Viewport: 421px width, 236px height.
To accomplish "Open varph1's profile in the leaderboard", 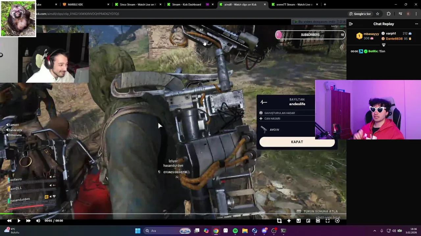I will click(391, 33).
